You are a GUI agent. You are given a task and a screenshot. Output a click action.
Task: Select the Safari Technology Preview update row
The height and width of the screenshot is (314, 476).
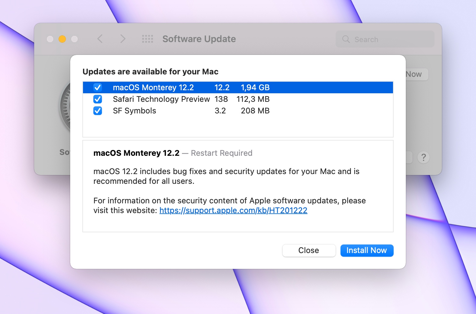238,99
